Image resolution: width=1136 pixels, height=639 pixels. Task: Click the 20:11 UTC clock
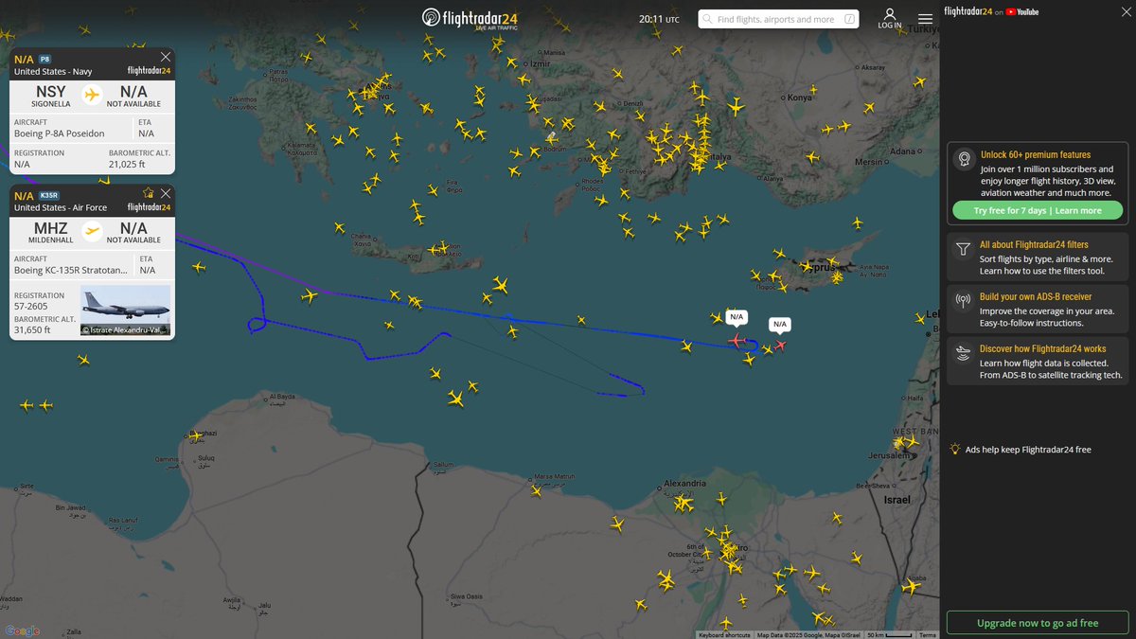(x=659, y=19)
